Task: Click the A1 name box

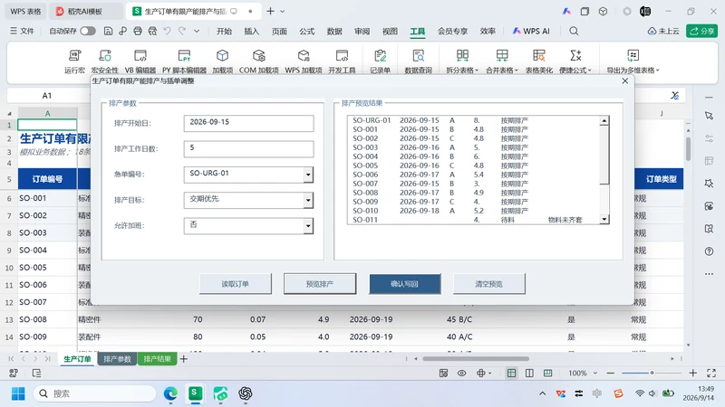Action: (x=47, y=96)
